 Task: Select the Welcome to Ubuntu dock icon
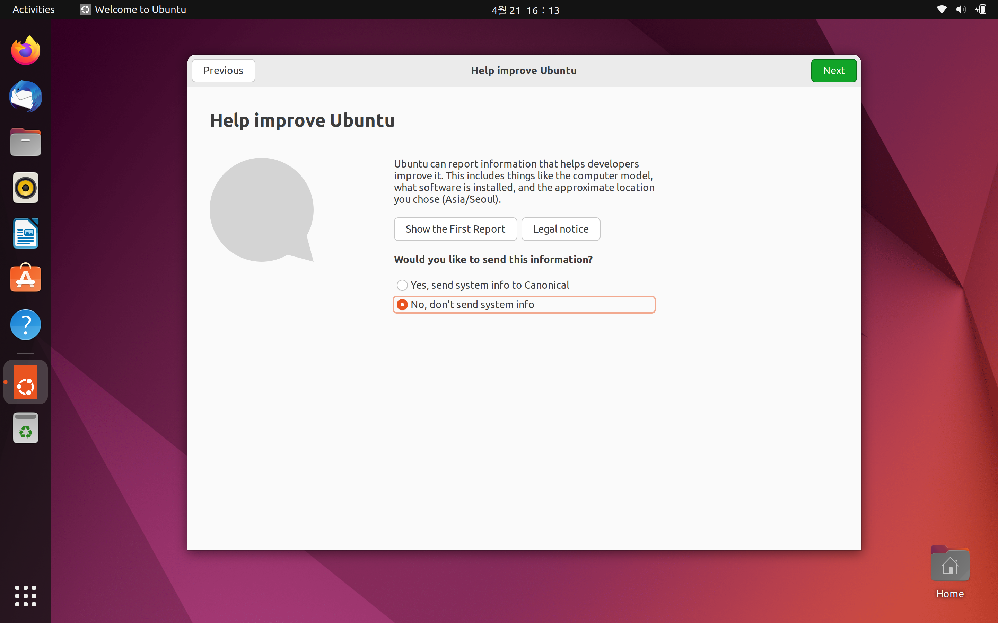coord(26,382)
